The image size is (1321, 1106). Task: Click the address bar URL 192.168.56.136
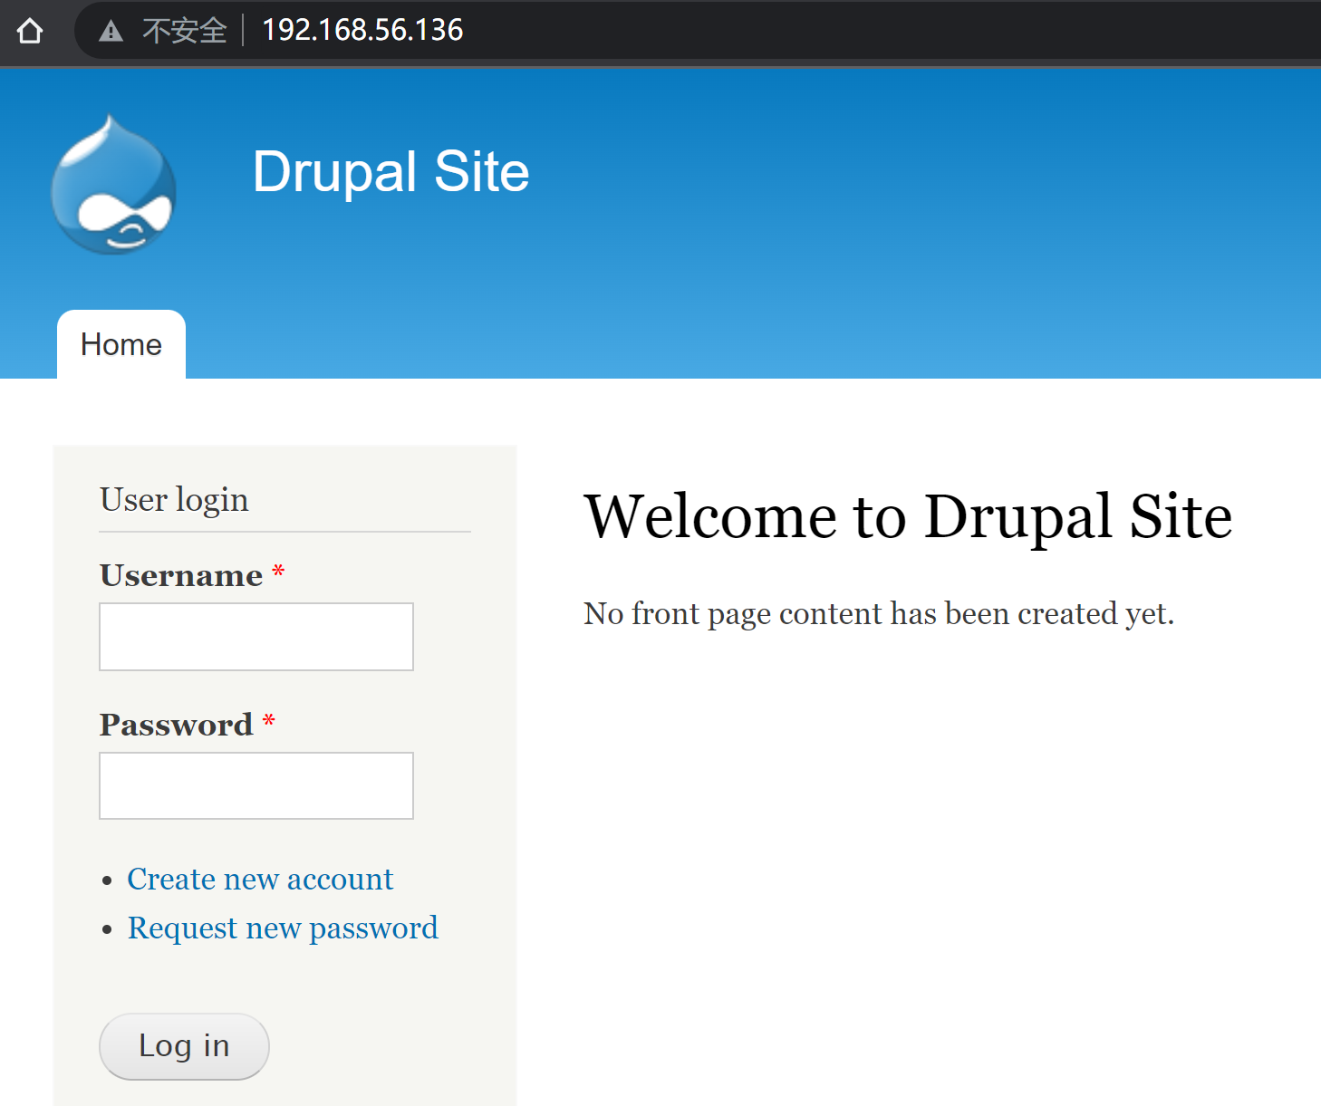(x=362, y=30)
